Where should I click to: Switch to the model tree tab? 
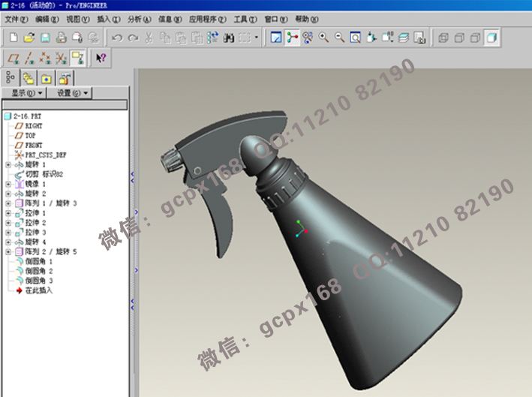11,77
